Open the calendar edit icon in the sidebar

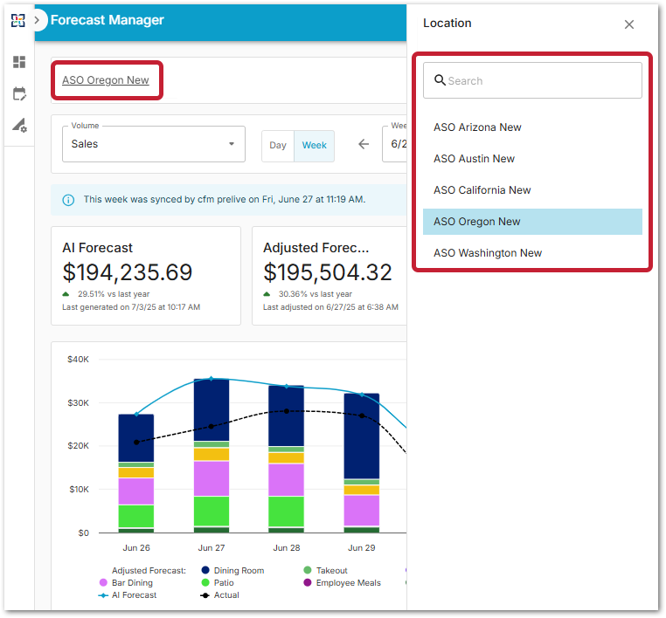pos(19,93)
